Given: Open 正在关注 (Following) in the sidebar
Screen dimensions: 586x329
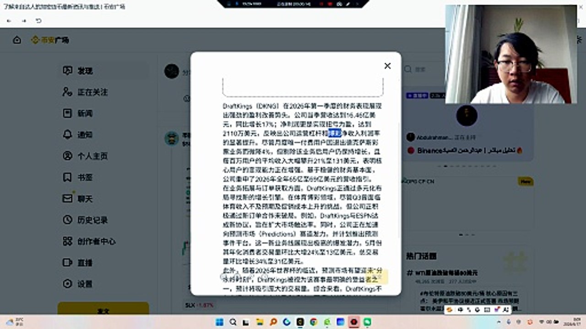Looking at the screenshot, I should click(x=103, y=92).
